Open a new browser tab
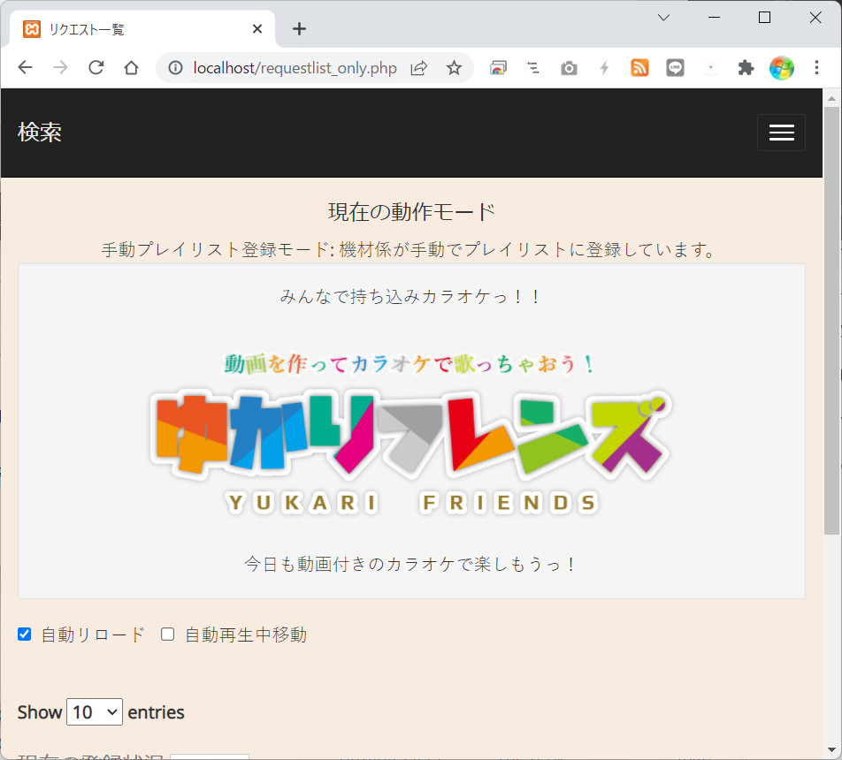This screenshot has height=760, width=842. [299, 29]
